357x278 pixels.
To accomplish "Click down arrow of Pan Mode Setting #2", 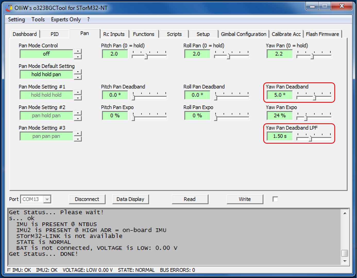I will (x=78, y=118).
